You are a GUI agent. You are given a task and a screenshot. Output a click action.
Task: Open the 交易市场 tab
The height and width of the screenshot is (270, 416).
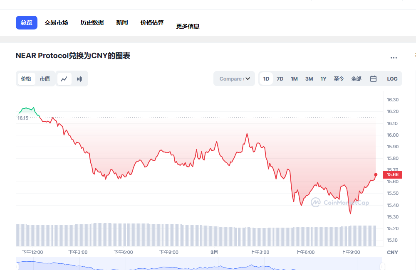56,22
